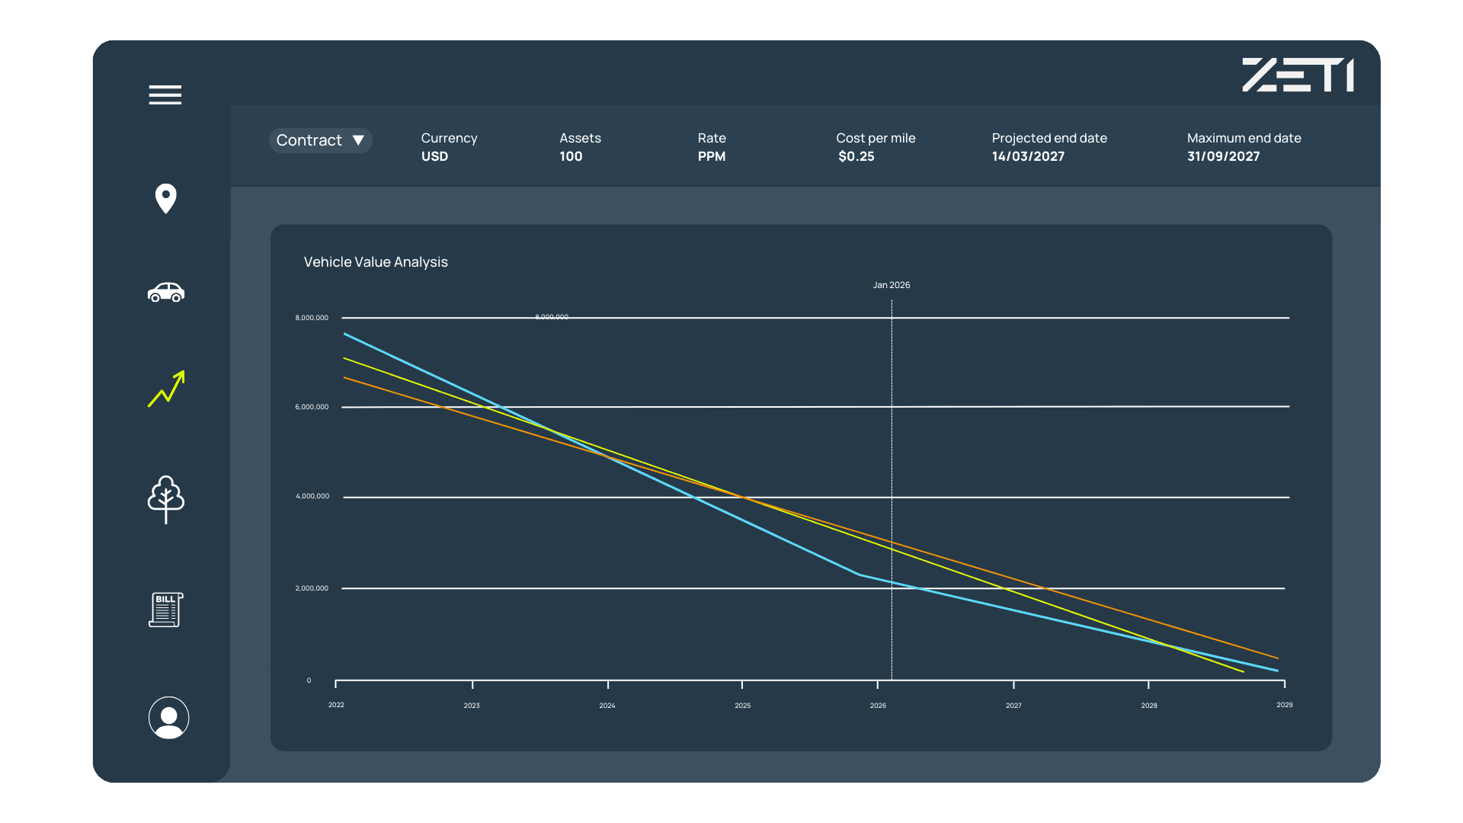The width and height of the screenshot is (1463, 823).
Task: Click the tree sustainability icon
Action: [165, 499]
